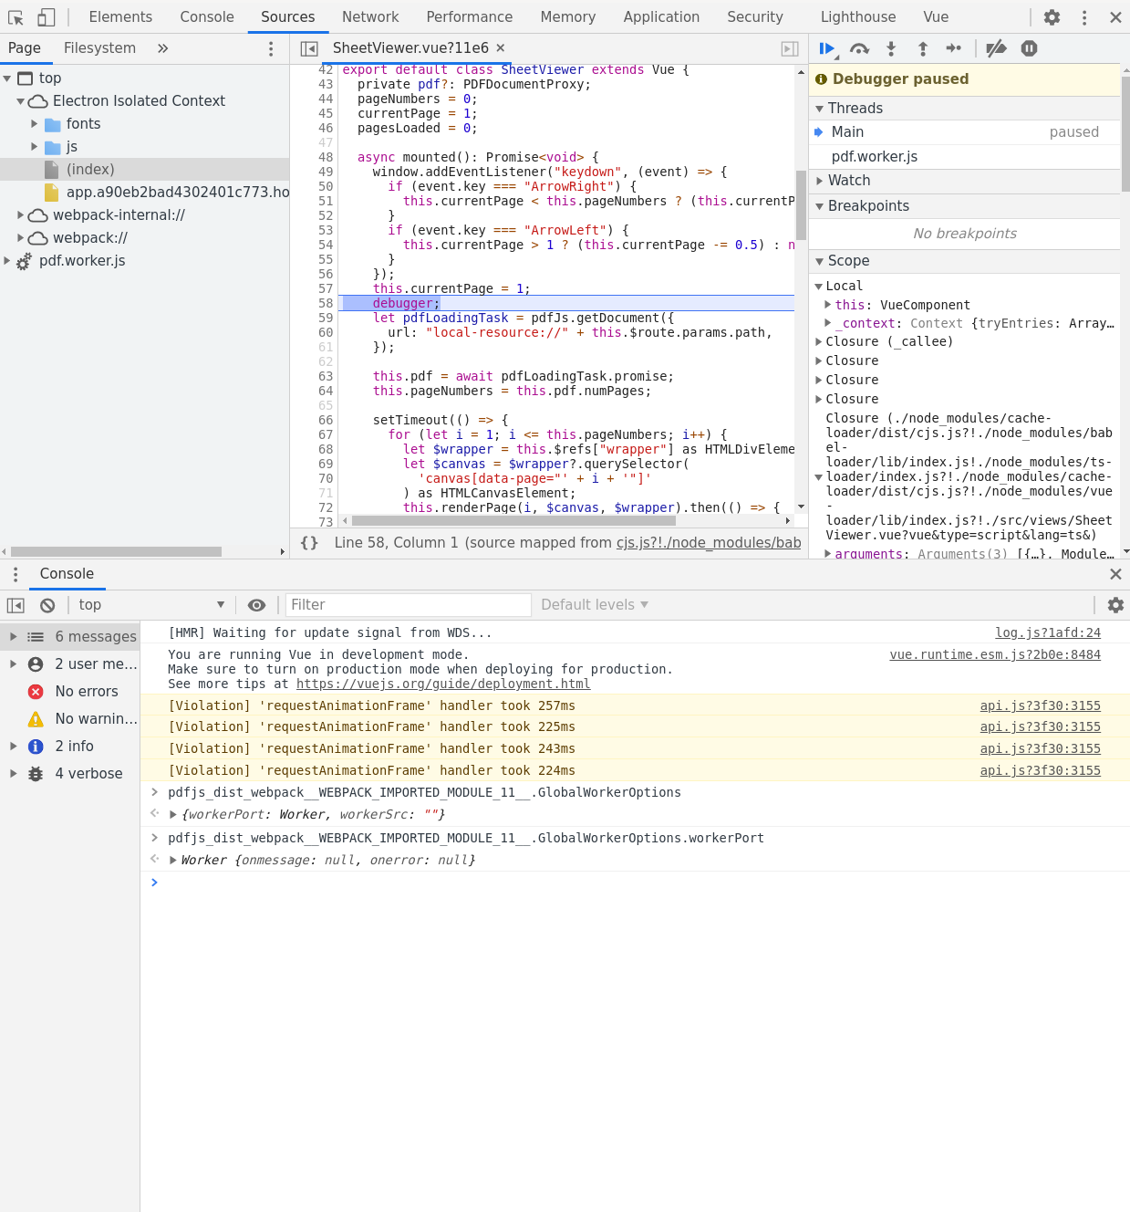Toggle pause on exceptions
1130x1212 pixels.
pos(1029,48)
